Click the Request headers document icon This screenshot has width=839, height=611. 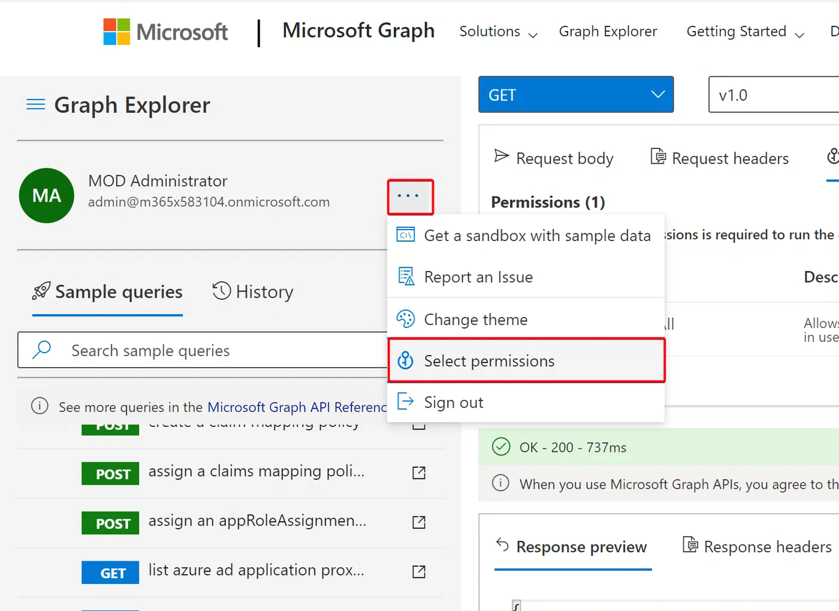[x=658, y=156]
